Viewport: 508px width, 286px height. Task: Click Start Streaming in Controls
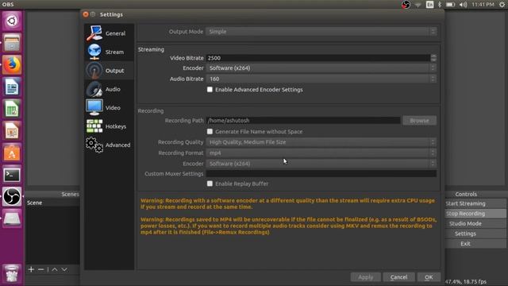click(x=466, y=203)
